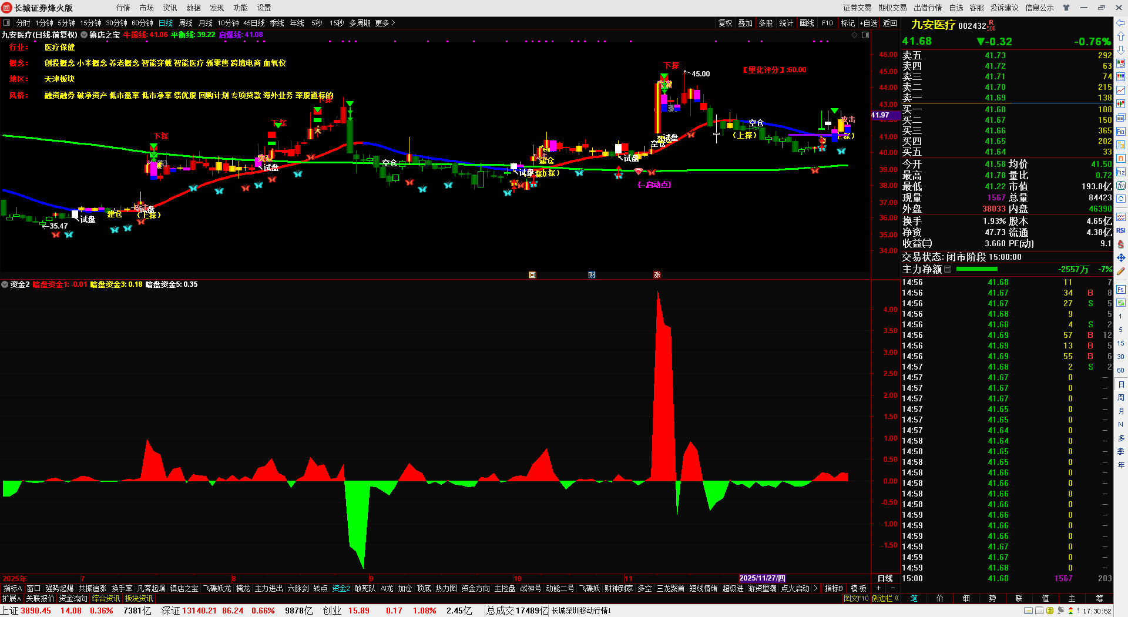Screen dimensions: 1128x617
Task: Switch chart period to 月线
Action: point(206,23)
